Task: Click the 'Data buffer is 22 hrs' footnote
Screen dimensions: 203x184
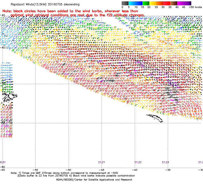Action: coord(43,176)
